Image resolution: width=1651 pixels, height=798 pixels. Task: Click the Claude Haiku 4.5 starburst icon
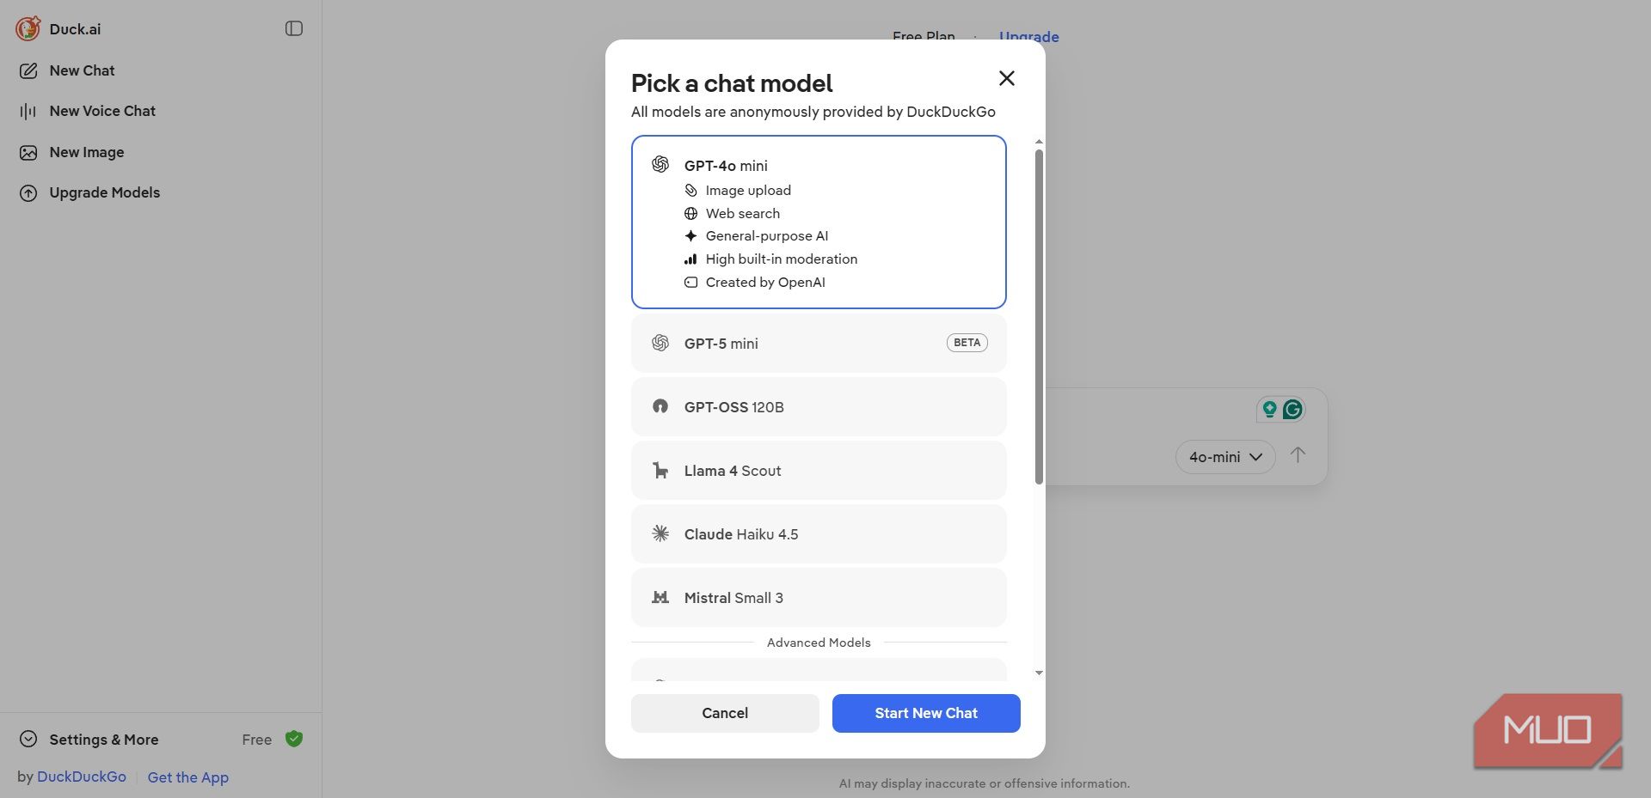point(660,533)
